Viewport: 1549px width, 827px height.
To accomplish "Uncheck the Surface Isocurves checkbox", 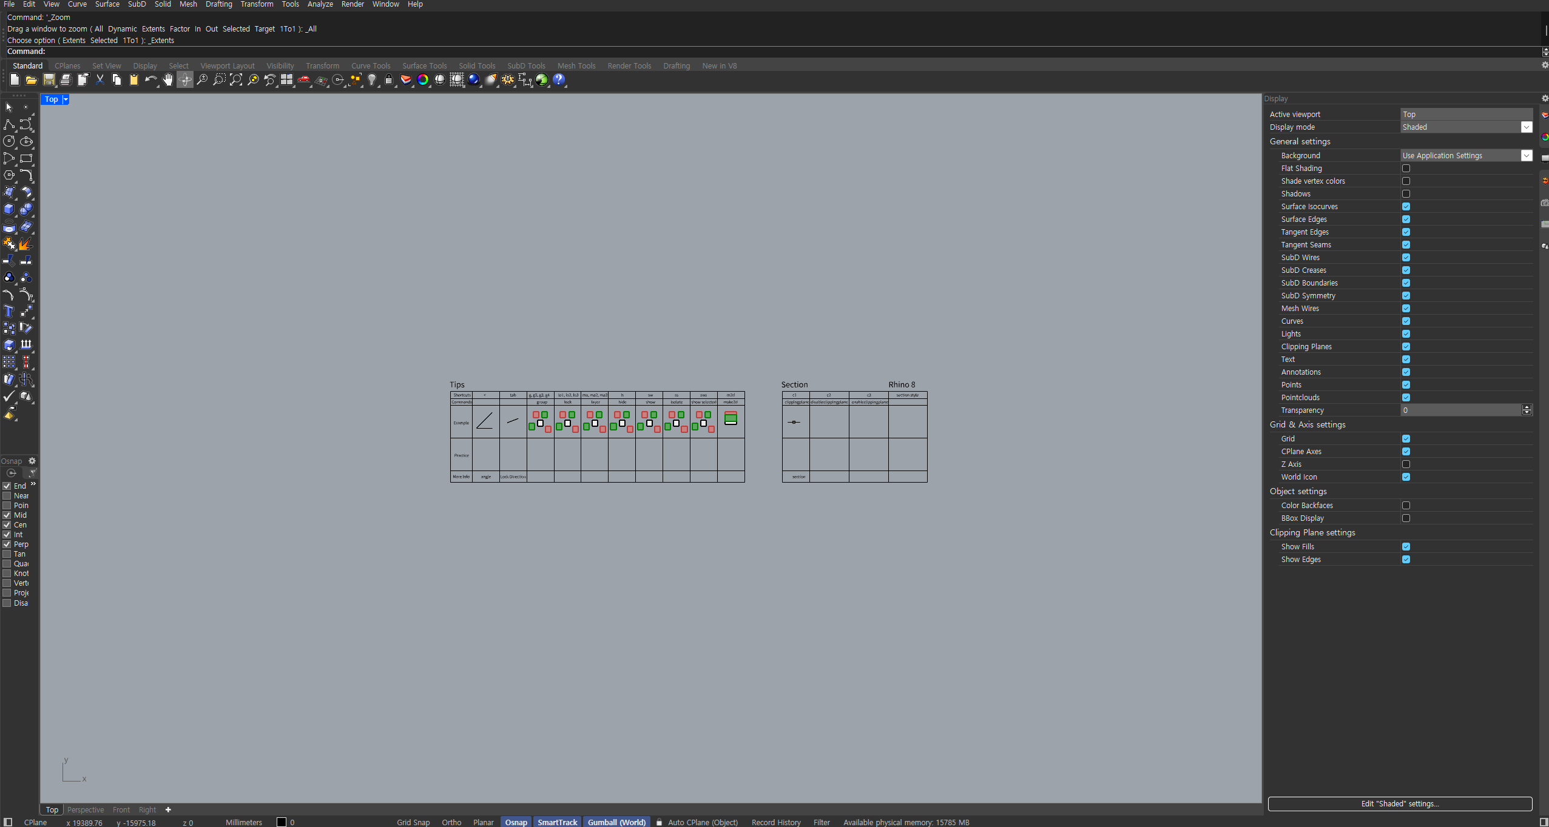I will pyautogui.click(x=1406, y=207).
